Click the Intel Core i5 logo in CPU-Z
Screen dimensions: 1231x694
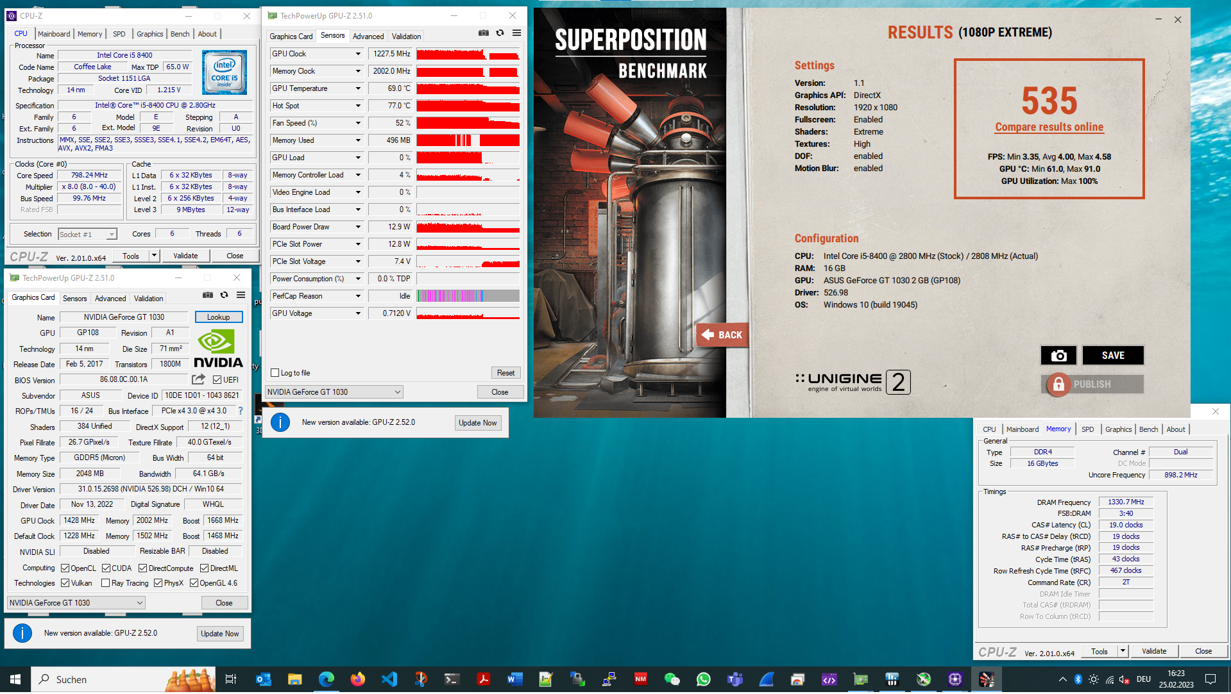225,72
